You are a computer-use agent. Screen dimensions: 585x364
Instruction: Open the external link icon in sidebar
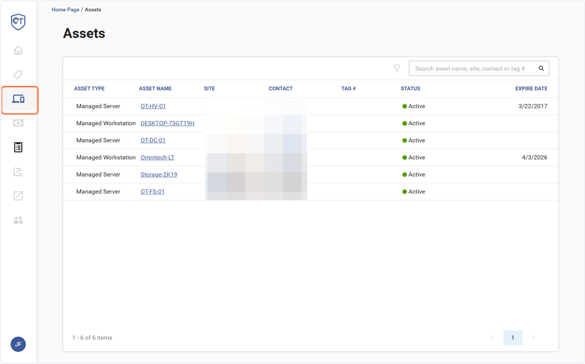(18, 196)
